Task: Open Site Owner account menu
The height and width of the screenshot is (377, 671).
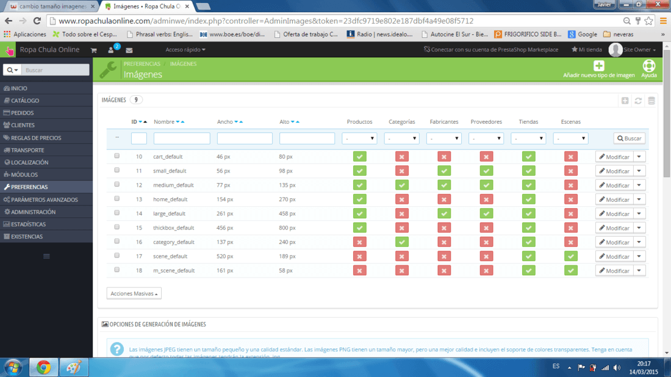Action: point(633,49)
